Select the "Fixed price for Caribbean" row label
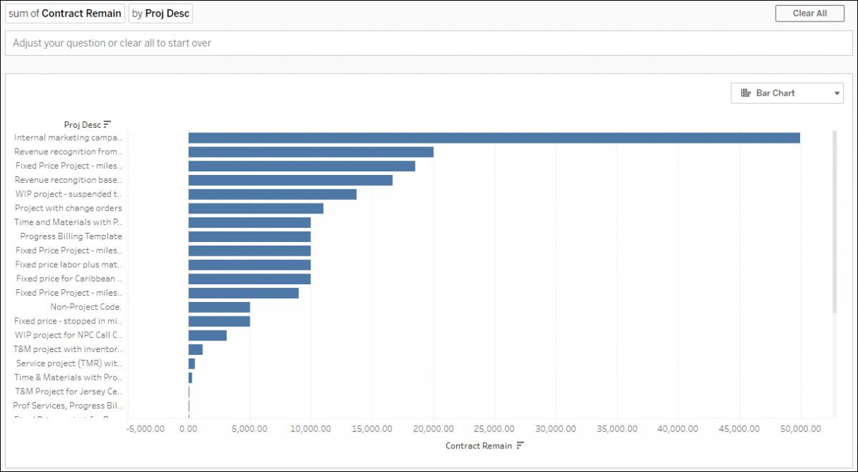Viewport: 858px width, 472px height. (69, 278)
